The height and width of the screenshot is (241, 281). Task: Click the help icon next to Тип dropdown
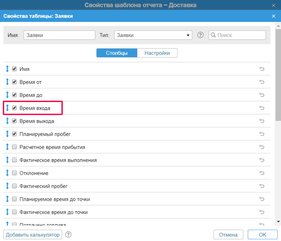[x=201, y=35]
